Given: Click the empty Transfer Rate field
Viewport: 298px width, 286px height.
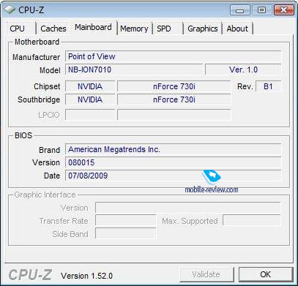Looking at the screenshot, I should (125, 221).
